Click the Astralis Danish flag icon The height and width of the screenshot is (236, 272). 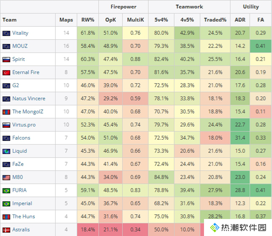click(x=6, y=230)
